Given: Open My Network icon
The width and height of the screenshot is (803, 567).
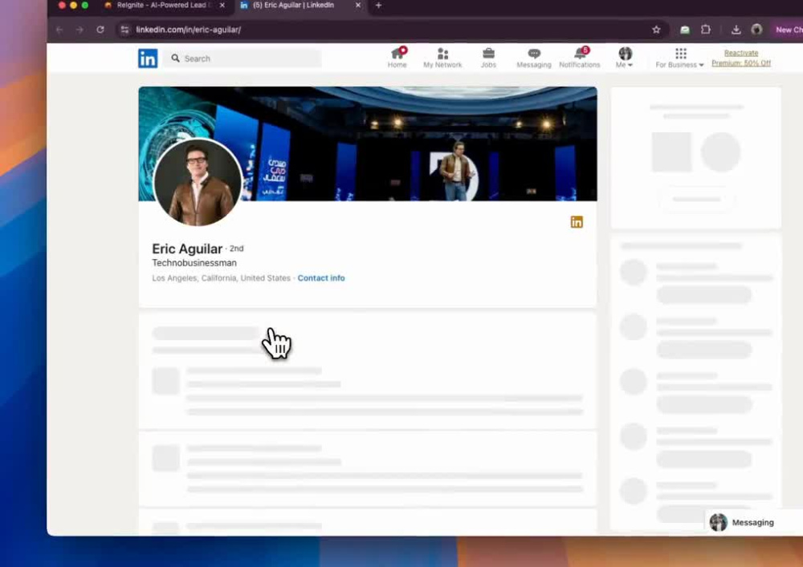Looking at the screenshot, I should (442, 58).
